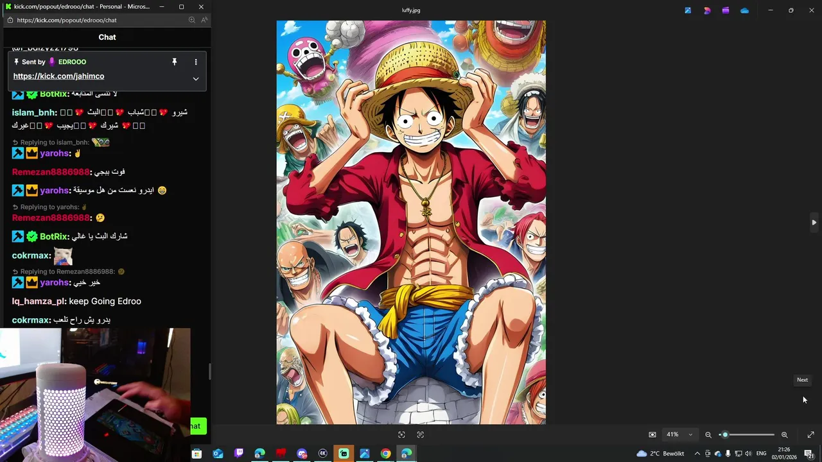Click the Photos zoom slider handle
The height and width of the screenshot is (462, 822).
click(725, 434)
